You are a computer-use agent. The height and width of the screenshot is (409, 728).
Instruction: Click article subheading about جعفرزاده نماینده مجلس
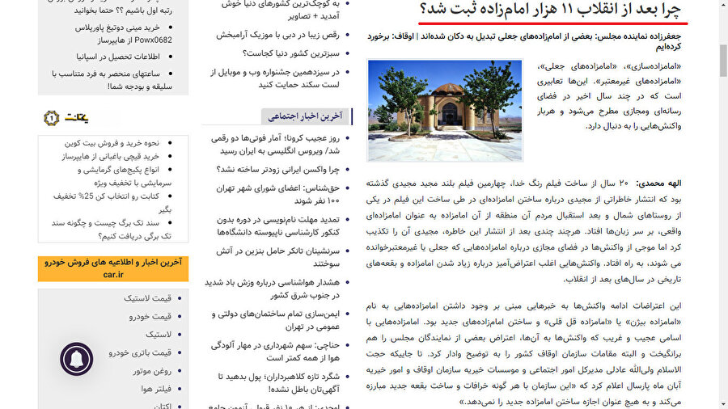(x=524, y=41)
